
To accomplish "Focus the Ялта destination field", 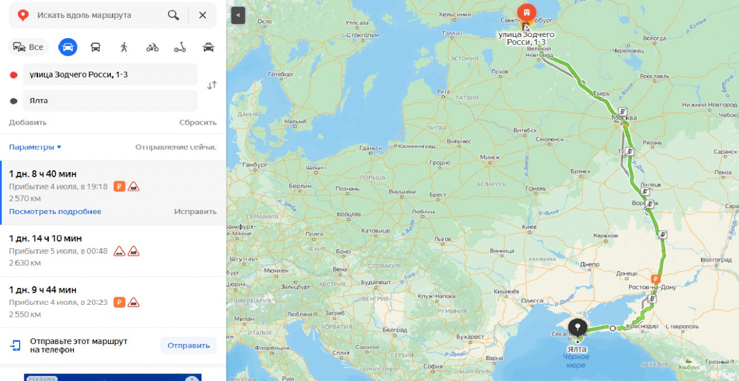I will pos(110,101).
